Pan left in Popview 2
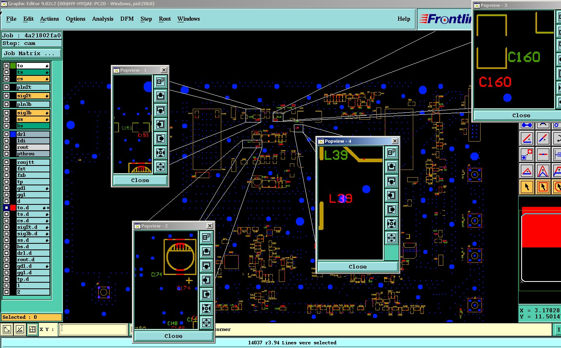The width and height of the screenshot is (561, 348). pos(207,280)
